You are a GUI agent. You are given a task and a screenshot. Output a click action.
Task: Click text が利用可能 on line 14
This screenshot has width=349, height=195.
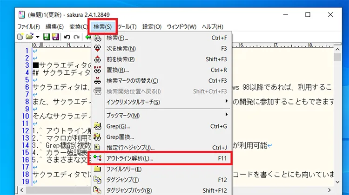(x=250, y=145)
